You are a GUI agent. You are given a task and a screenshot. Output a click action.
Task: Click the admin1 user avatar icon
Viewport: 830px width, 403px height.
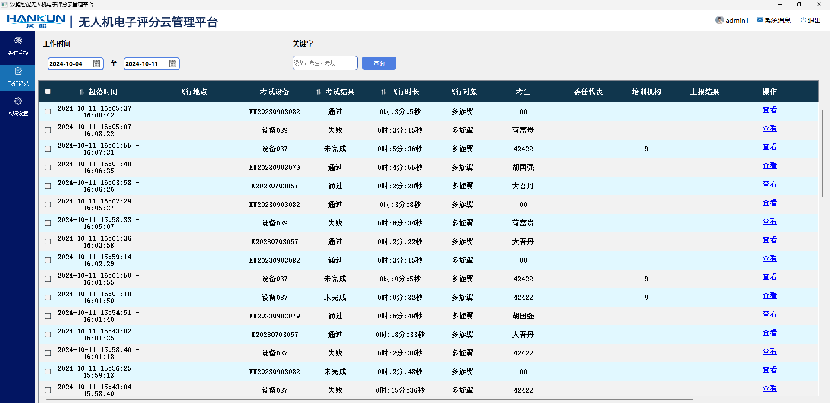719,20
